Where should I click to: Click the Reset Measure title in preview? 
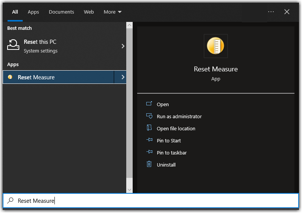pyautogui.click(x=216, y=69)
